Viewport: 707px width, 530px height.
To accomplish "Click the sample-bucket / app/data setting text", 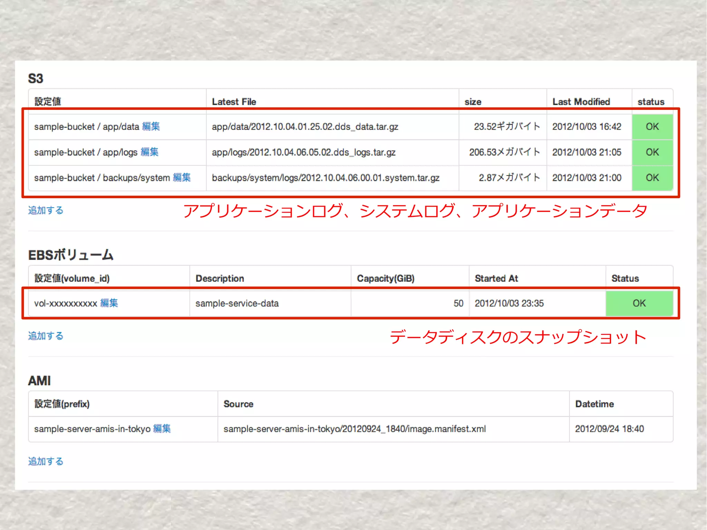I will pyautogui.click(x=86, y=127).
